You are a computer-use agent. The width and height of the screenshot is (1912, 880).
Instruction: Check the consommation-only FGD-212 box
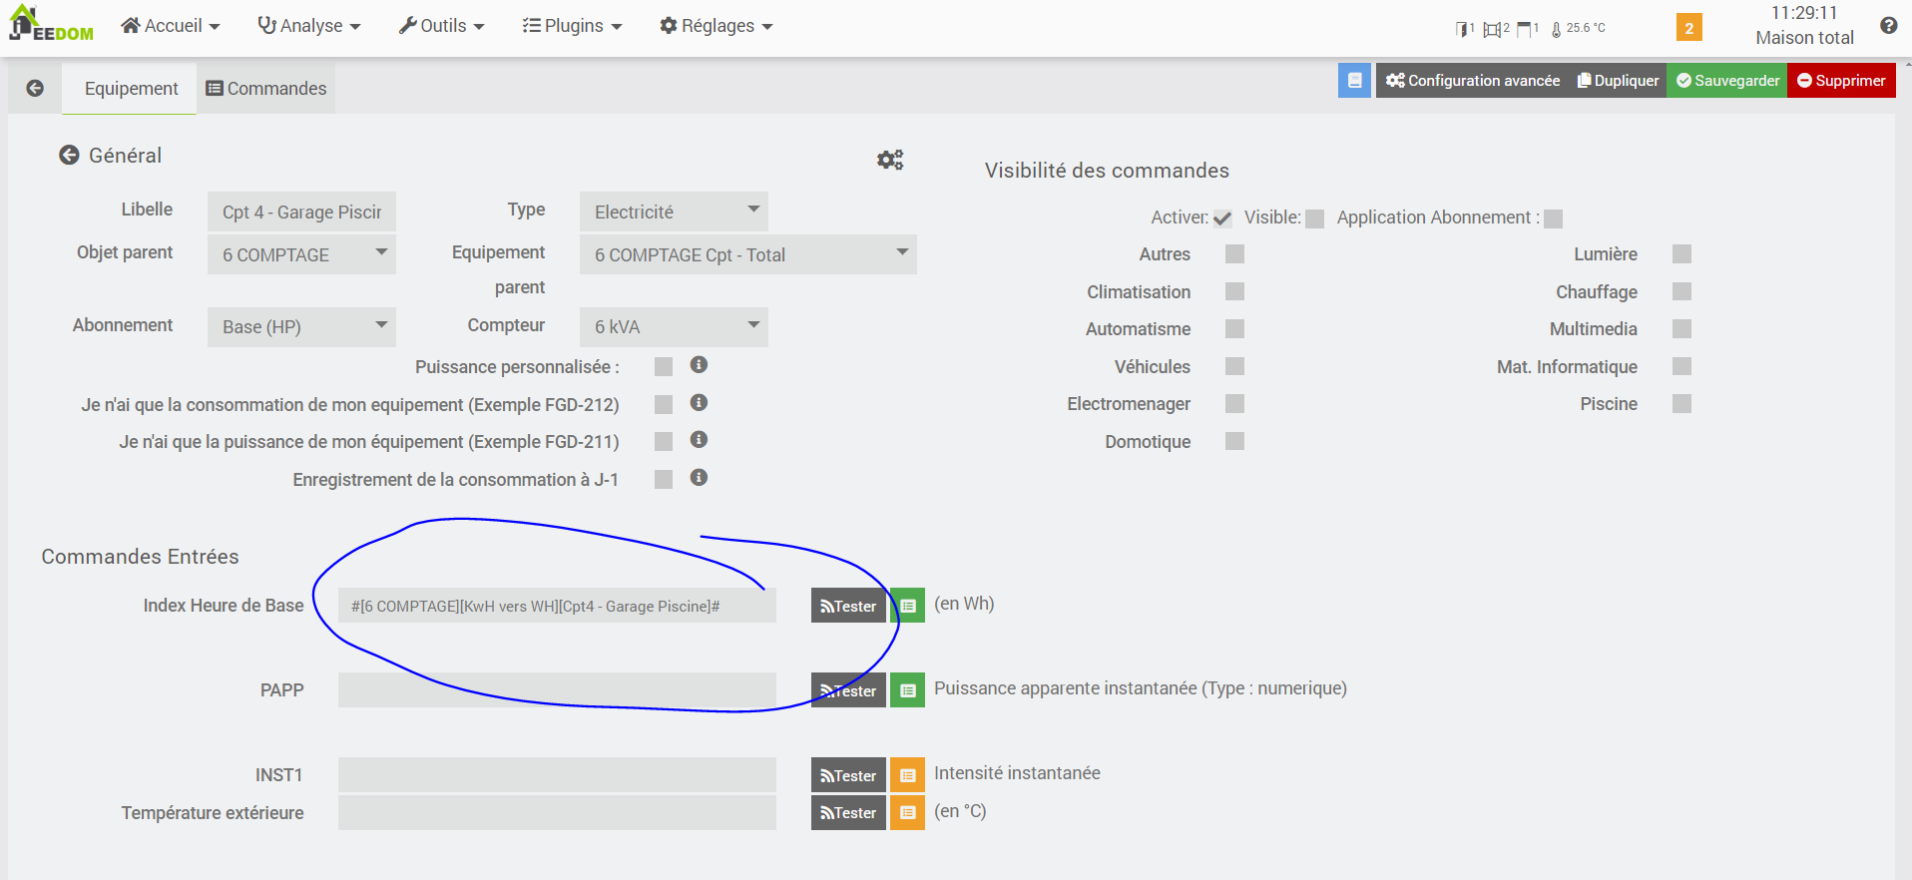click(x=664, y=404)
